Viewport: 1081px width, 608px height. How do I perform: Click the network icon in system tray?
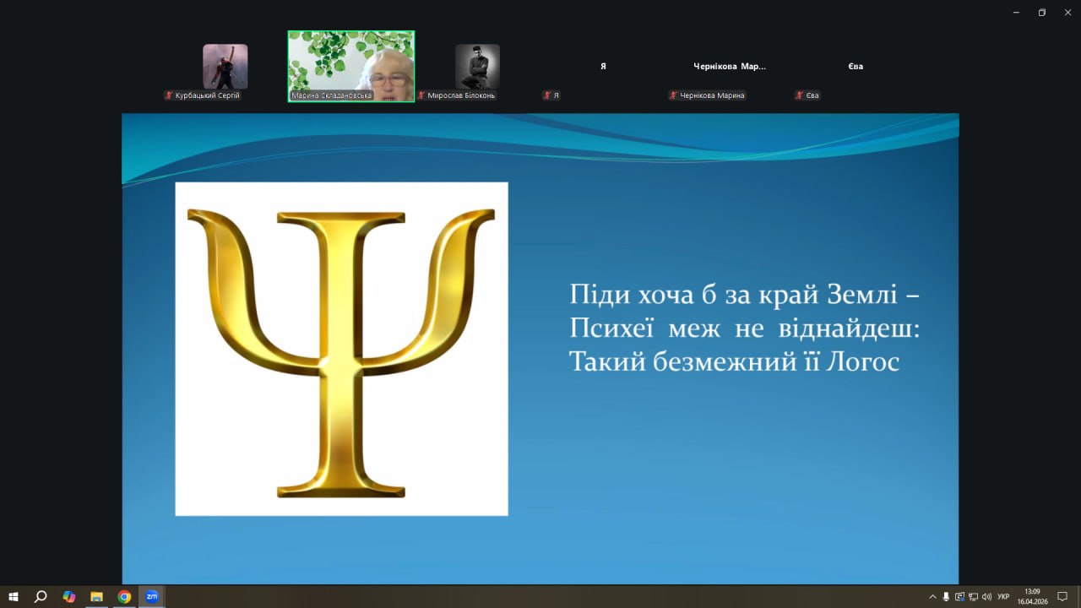coord(973,596)
